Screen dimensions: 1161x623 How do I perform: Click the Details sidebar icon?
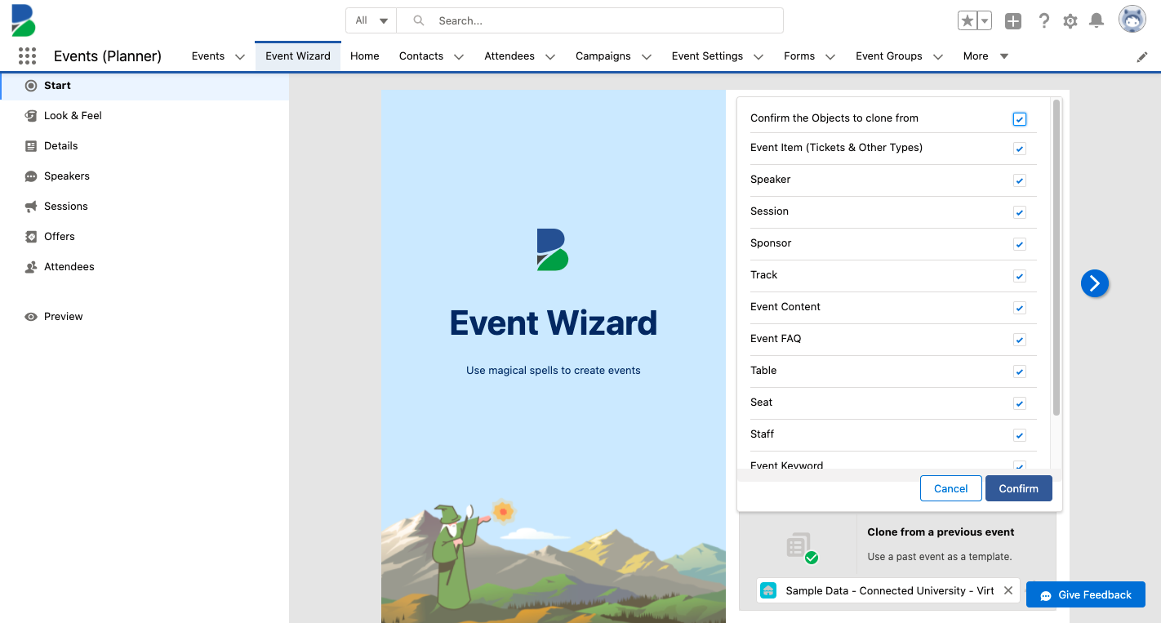point(31,146)
